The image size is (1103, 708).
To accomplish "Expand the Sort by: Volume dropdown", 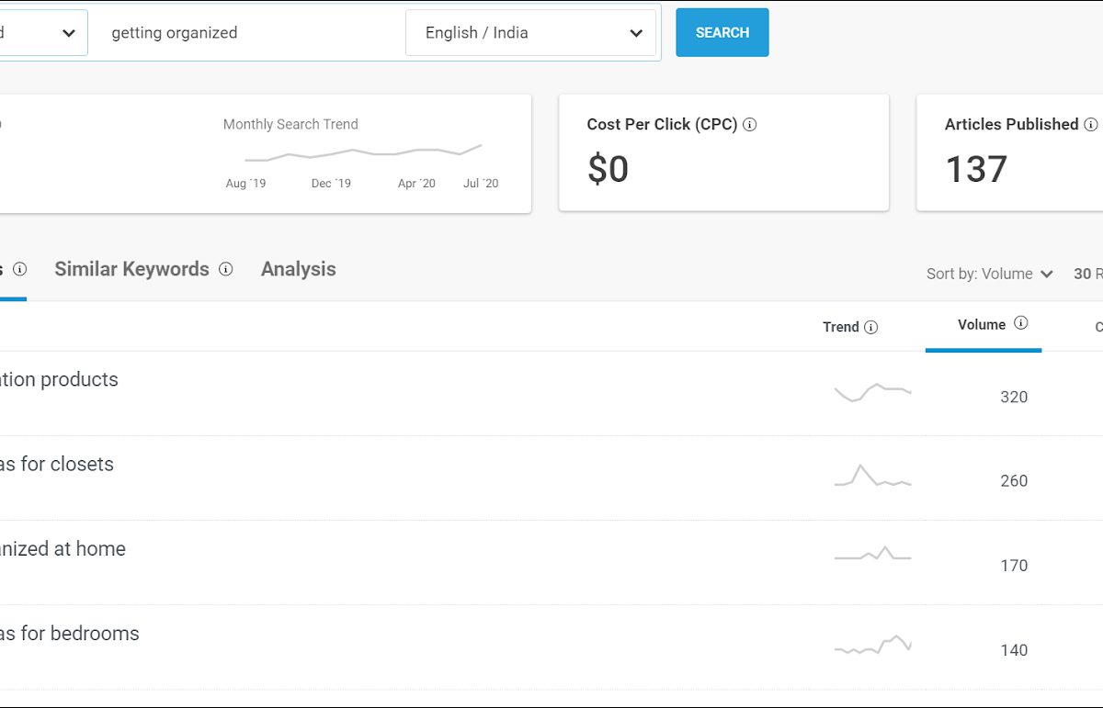I will tap(989, 274).
